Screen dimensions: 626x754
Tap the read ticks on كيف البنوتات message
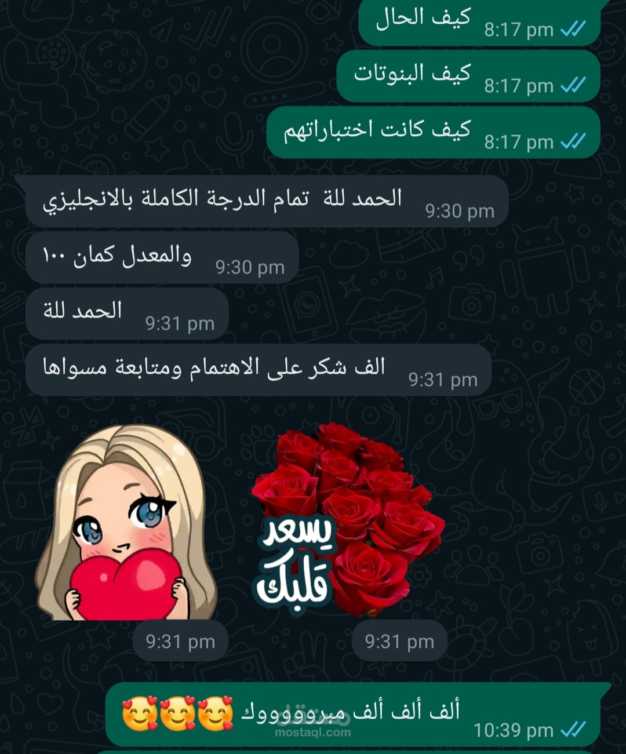573,85
